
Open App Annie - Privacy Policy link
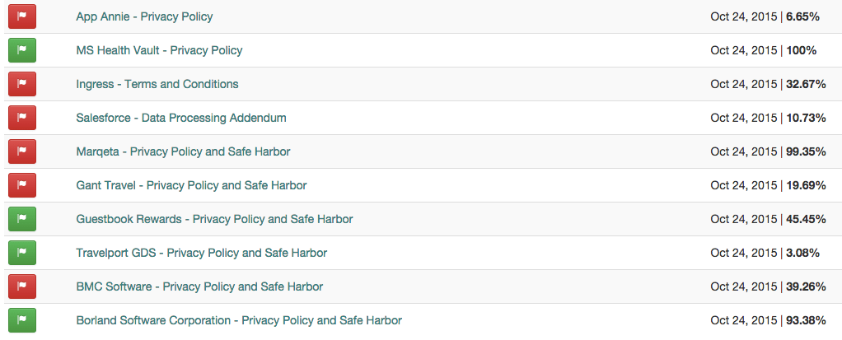coord(144,16)
